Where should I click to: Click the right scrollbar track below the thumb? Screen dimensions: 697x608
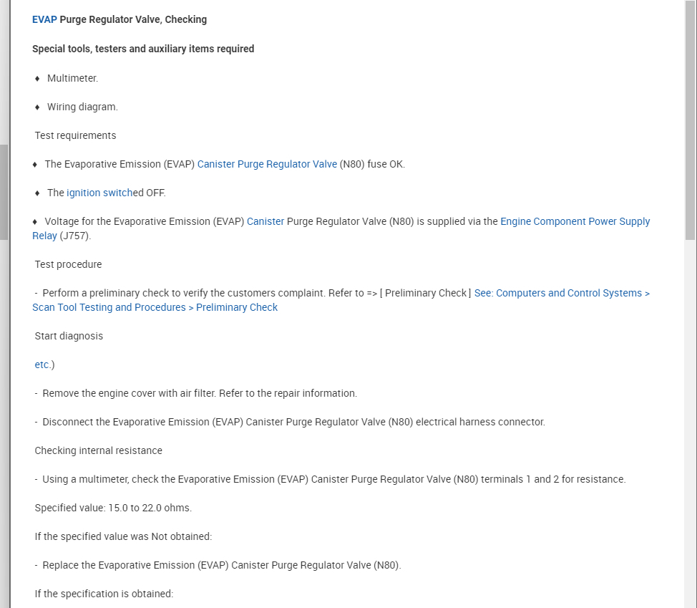tap(690, 430)
